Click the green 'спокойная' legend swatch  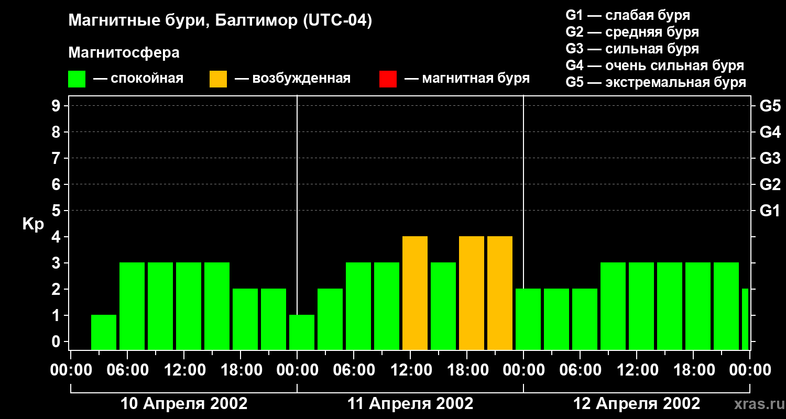pyautogui.click(x=77, y=79)
